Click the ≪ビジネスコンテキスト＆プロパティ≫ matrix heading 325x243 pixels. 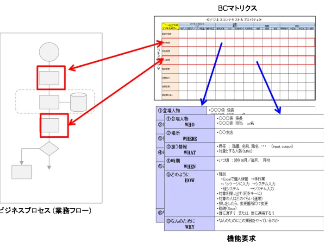(x=234, y=20)
